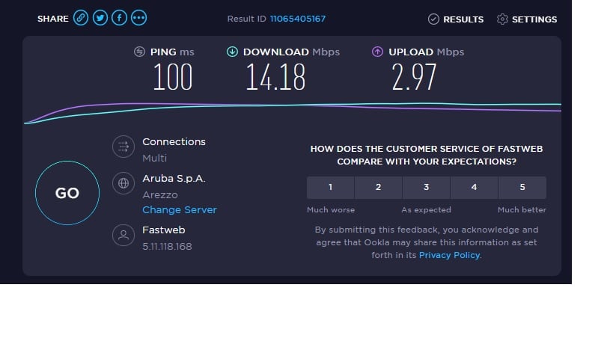This screenshot has height=344, width=613.
Task: Click the share link icon
Action: point(81,18)
